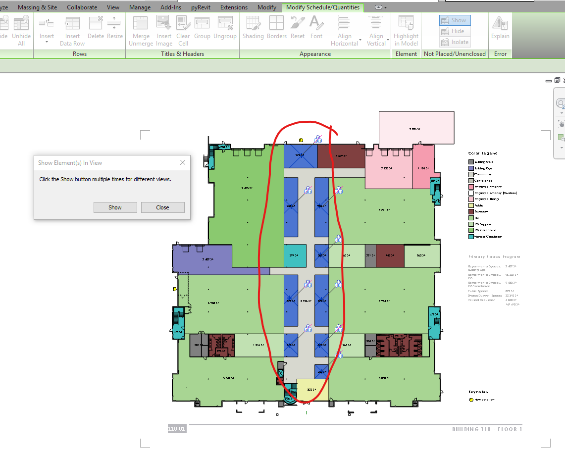Click Isolate in Not Placed/Unenclosed panel
Viewport: 565px width, 452px height.
point(455,42)
